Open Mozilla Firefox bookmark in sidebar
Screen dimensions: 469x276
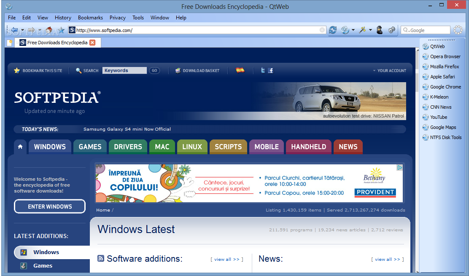pos(441,67)
